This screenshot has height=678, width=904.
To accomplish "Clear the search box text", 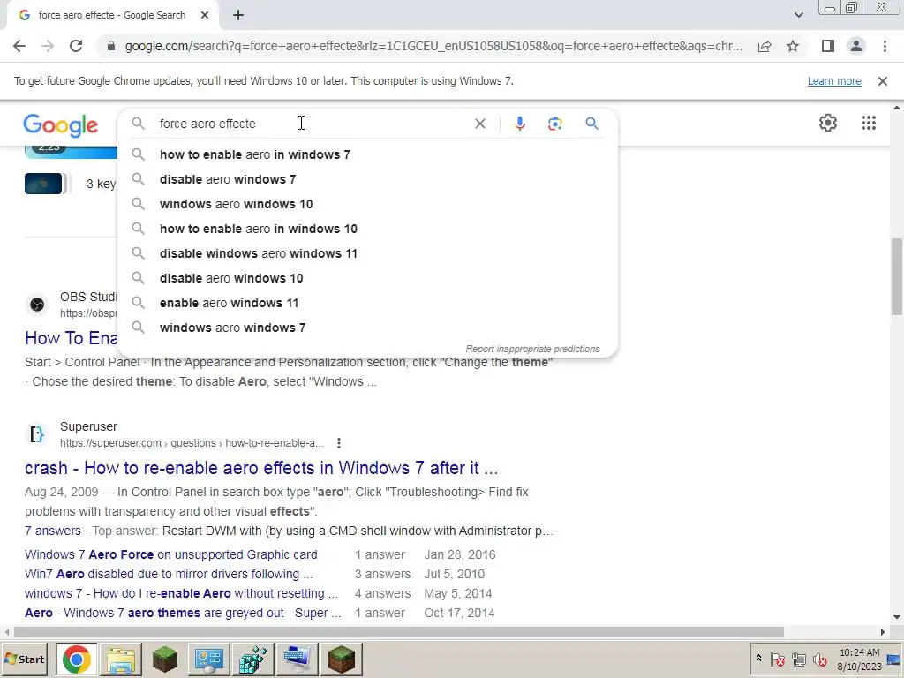I will [479, 124].
